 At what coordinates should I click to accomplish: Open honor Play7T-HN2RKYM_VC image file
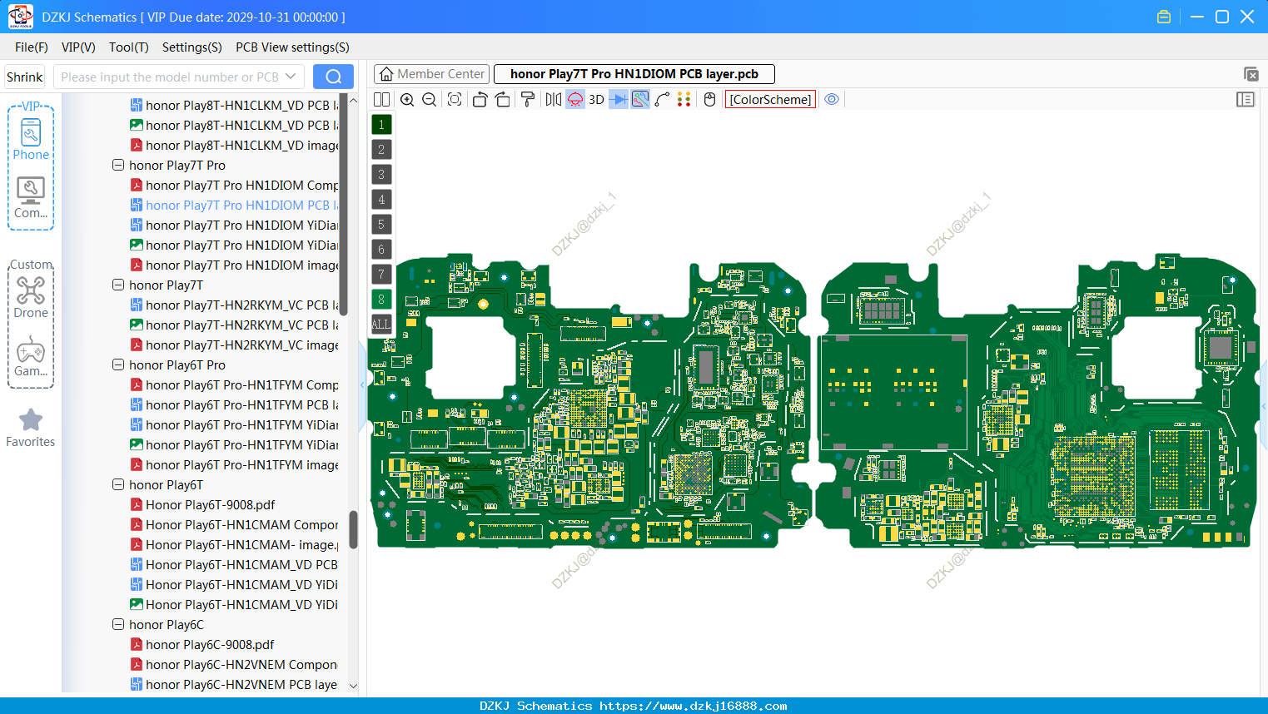coord(234,345)
